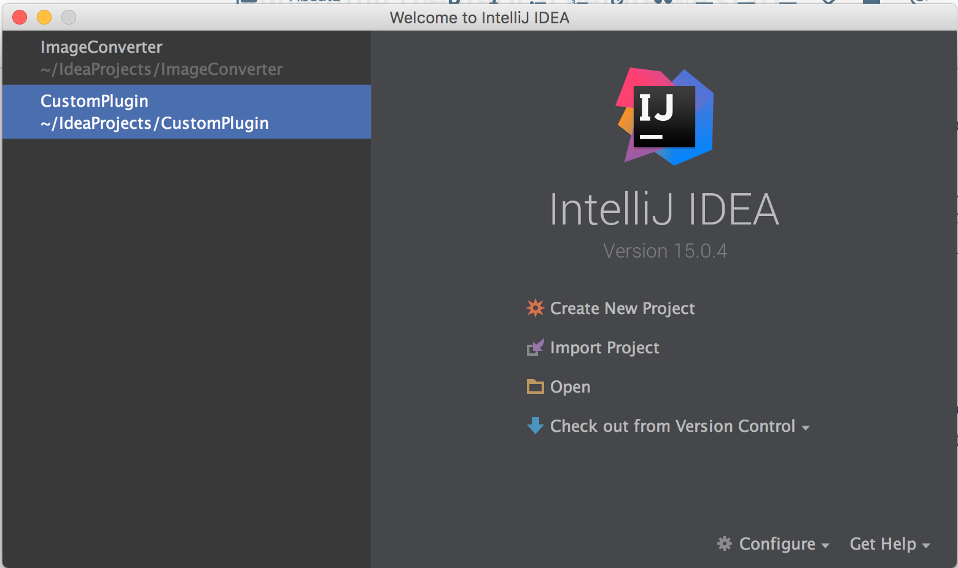Choose the Import Project text link
958x568 pixels.
pos(604,348)
